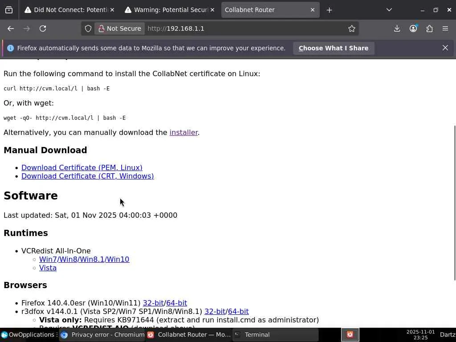Download Certificate (PEM, Linux) link
456x342 pixels.
pos(82,167)
